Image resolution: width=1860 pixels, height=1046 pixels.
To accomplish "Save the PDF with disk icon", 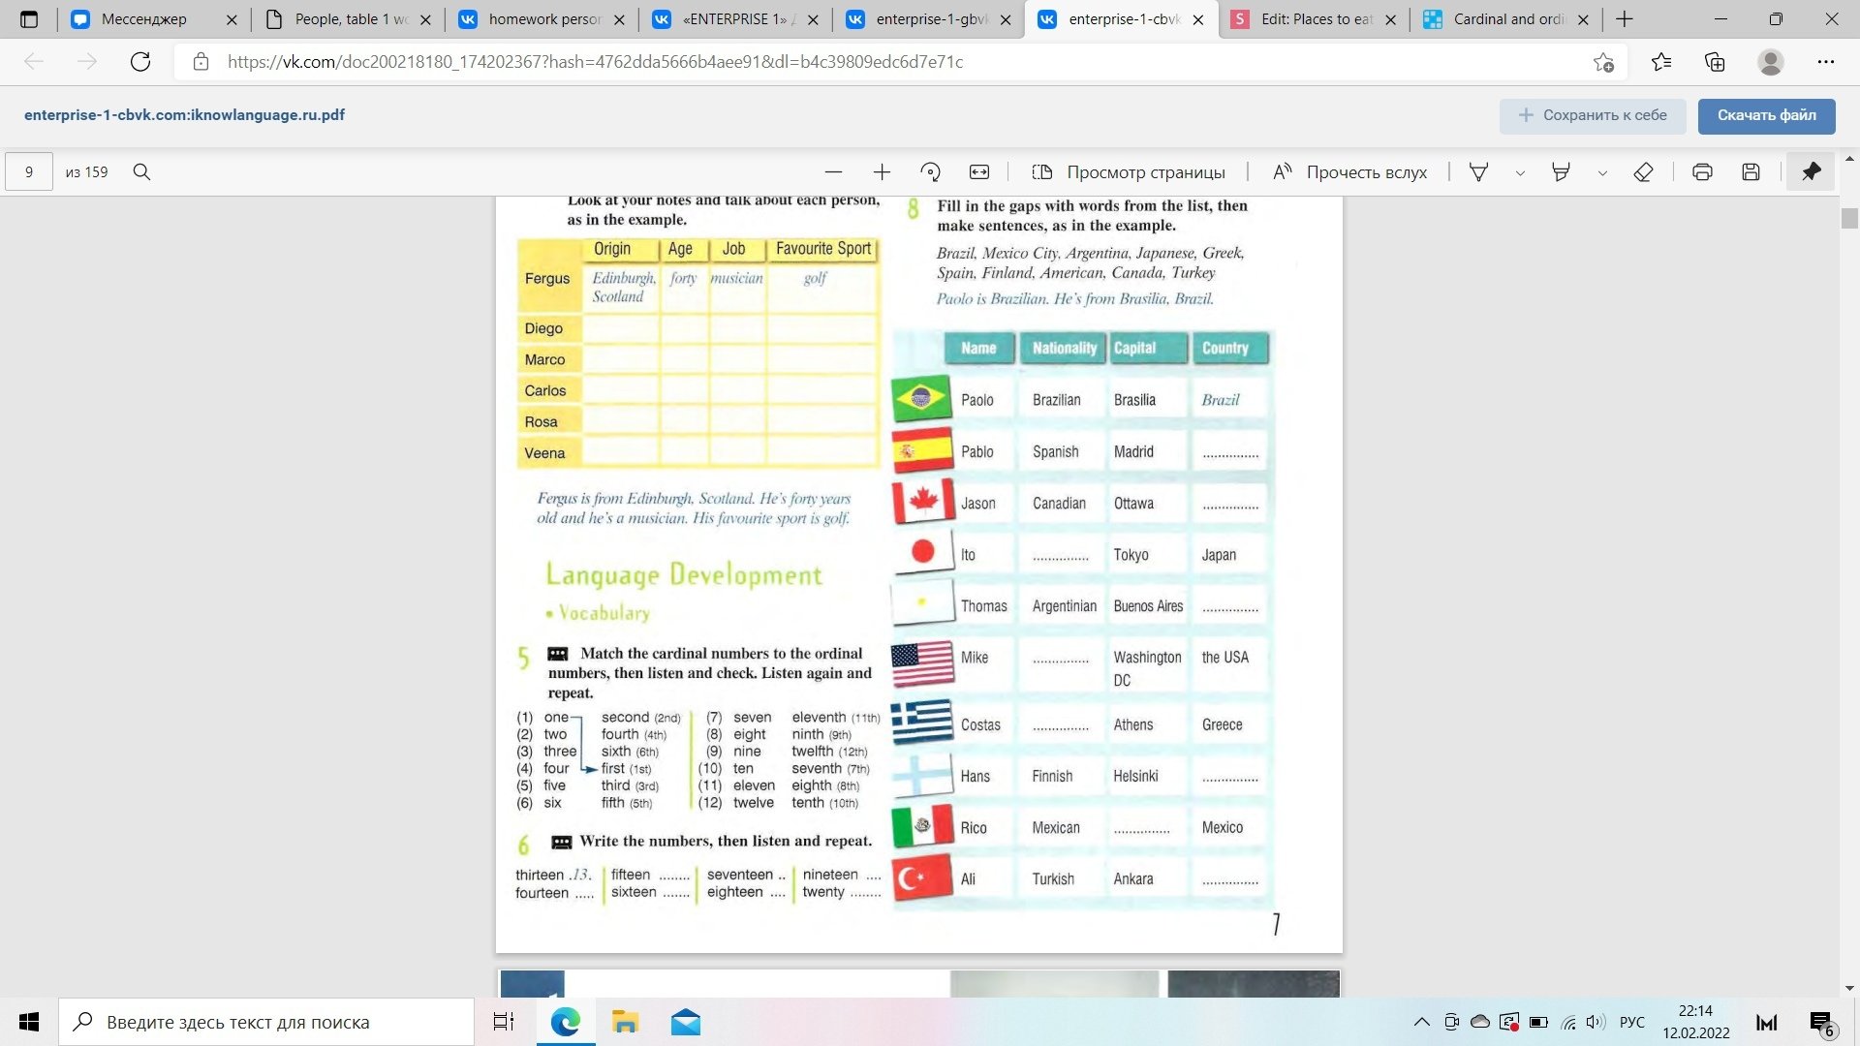I will click(x=1751, y=172).
